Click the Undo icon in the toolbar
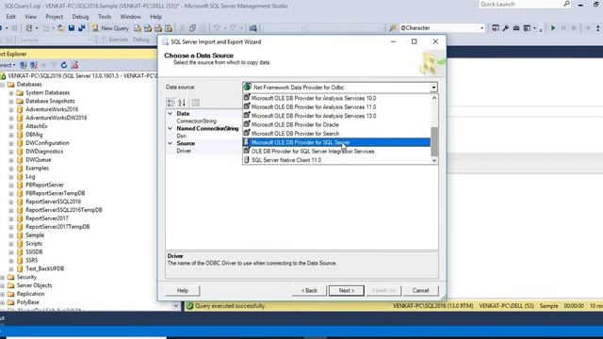The image size is (603, 339). [x=217, y=28]
